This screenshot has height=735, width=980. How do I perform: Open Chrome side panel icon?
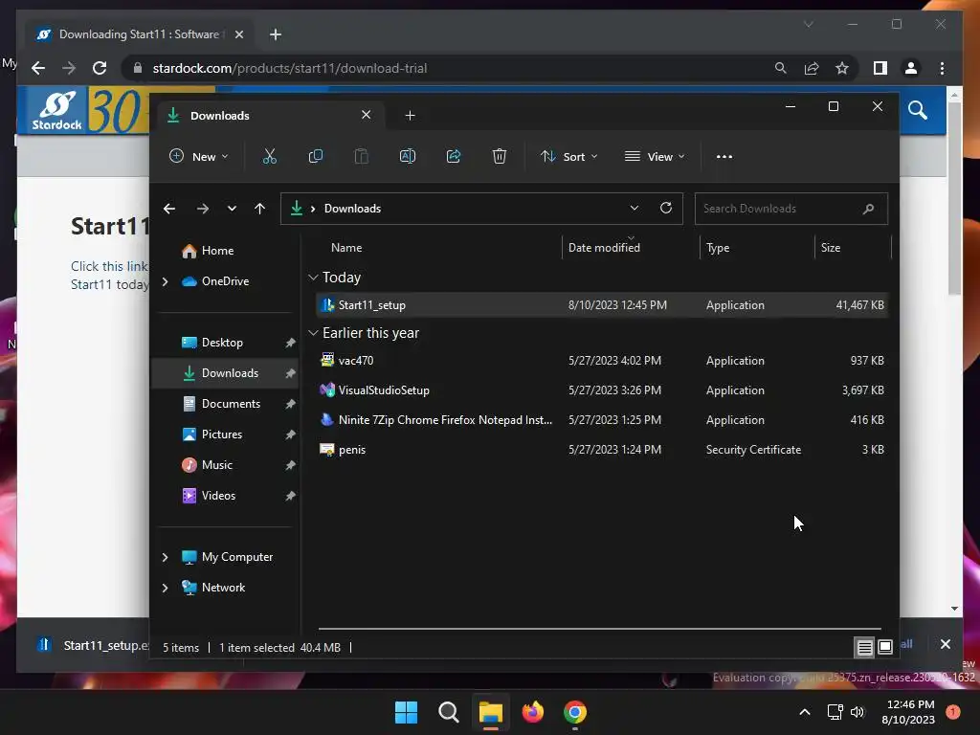pyautogui.click(x=880, y=68)
